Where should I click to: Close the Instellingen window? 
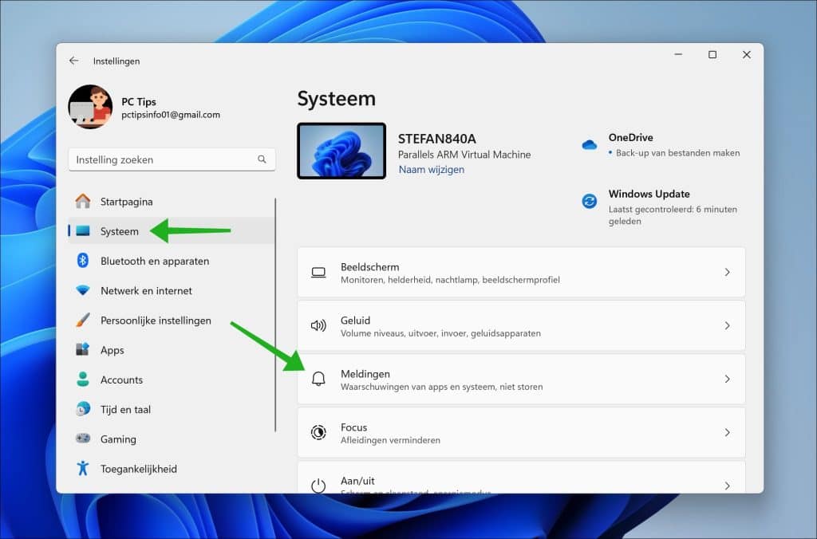(x=747, y=55)
